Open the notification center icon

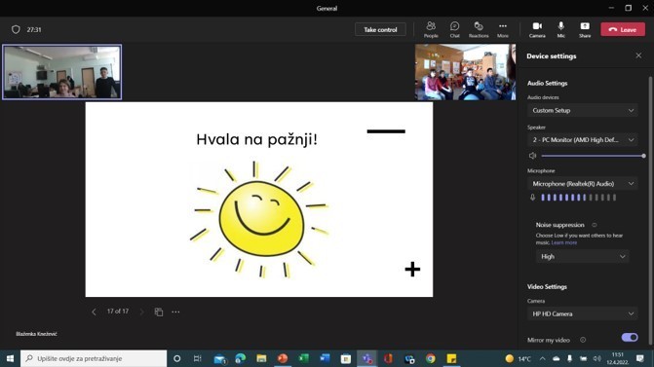[x=640, y=358]
